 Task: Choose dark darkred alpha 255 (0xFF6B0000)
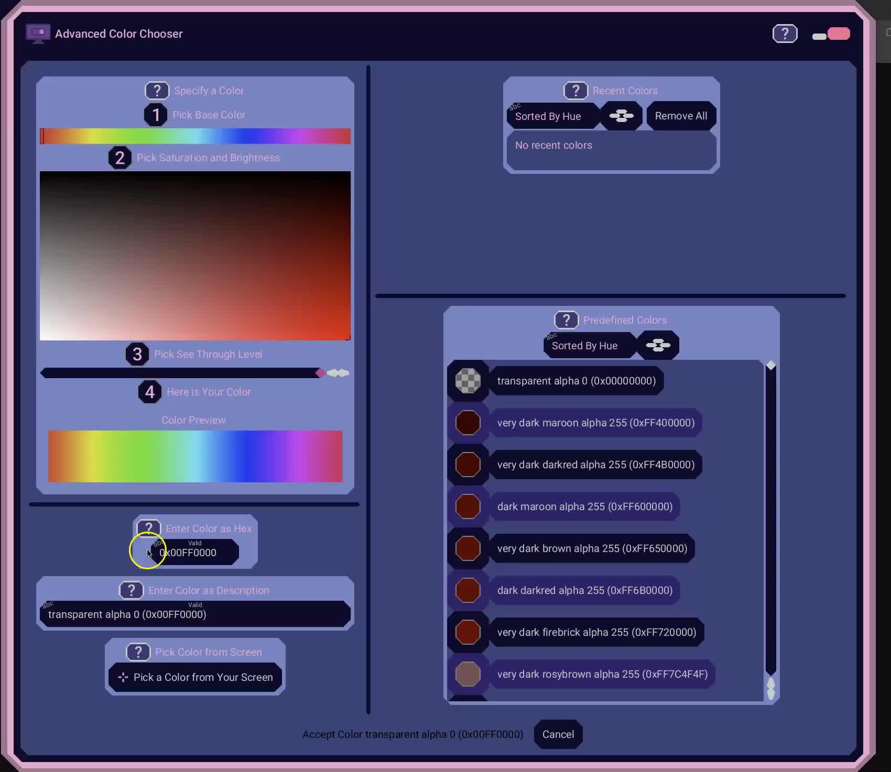585,590
